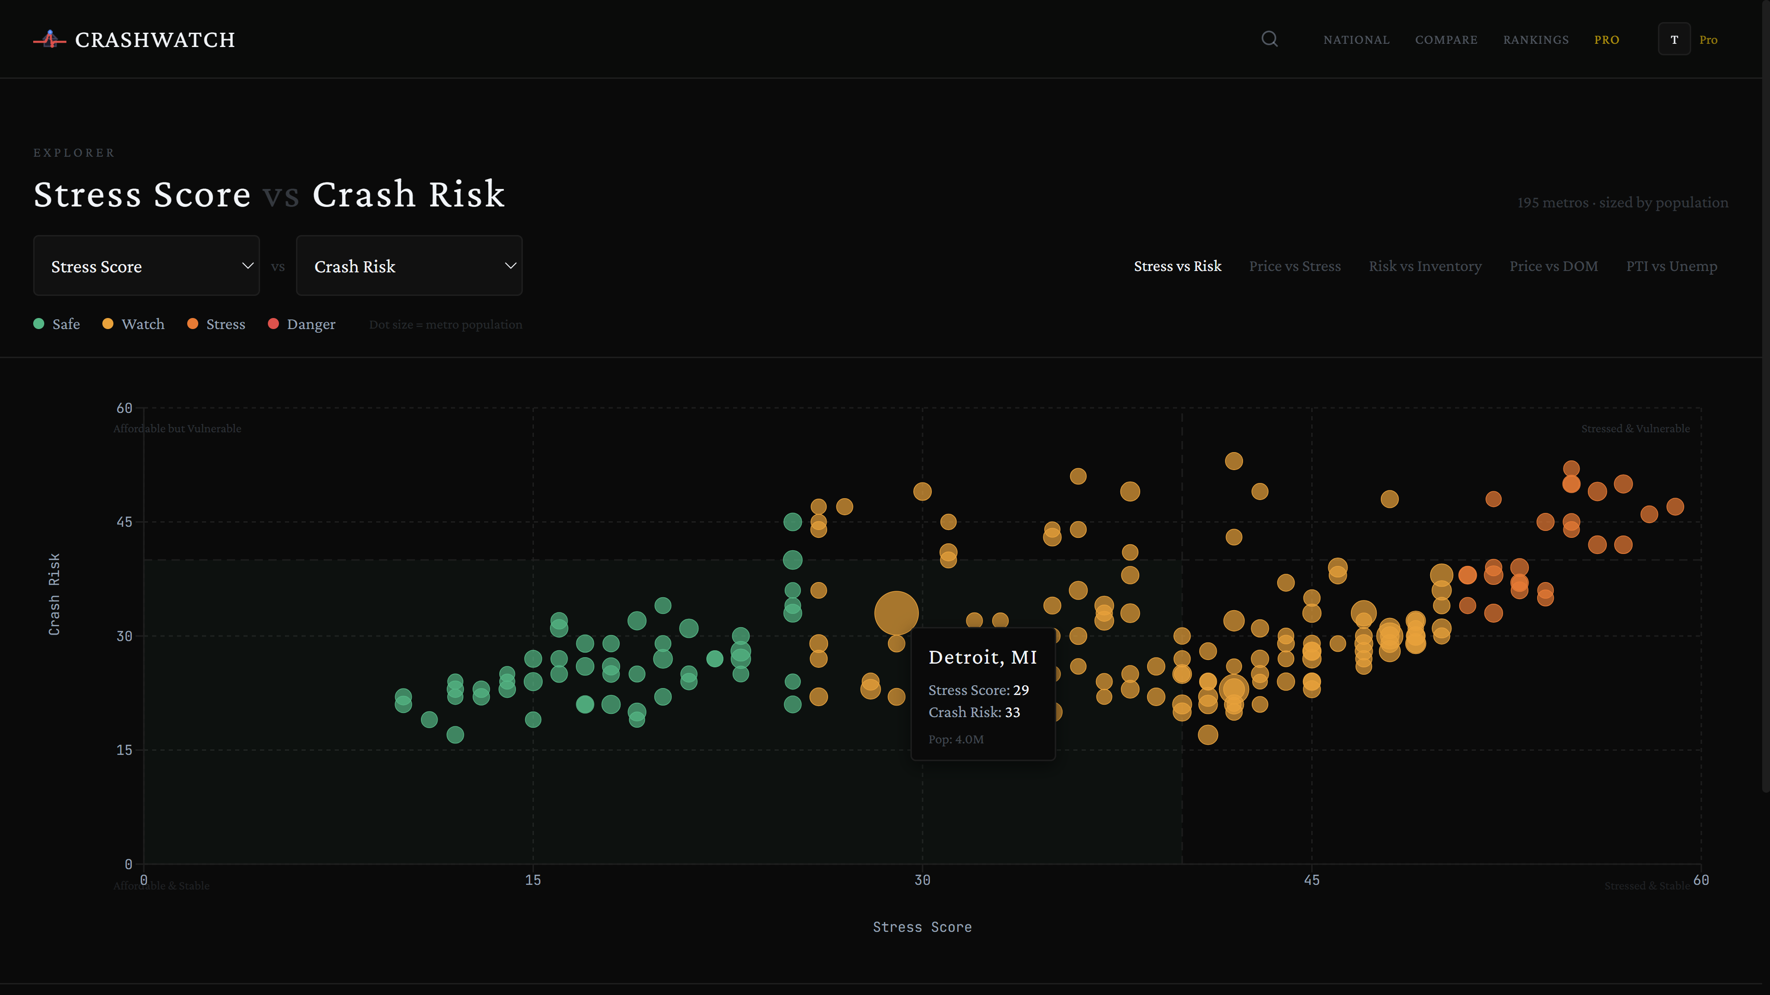This screenshot has width=1770, height=995.
Task: Click the CrashWatch heartbeat logo icon
Action: [x=49, y=39]
